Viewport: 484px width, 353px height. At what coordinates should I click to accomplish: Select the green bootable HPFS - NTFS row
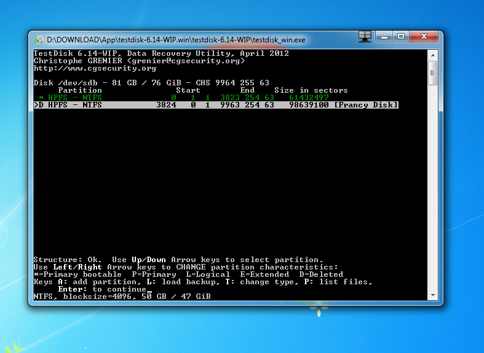pyautogui.click(x=184, y=98)
